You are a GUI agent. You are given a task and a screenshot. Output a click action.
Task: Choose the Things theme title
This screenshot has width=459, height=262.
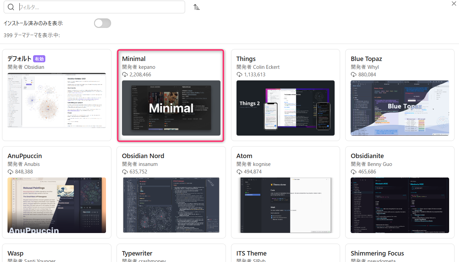(x=246, y=59)
